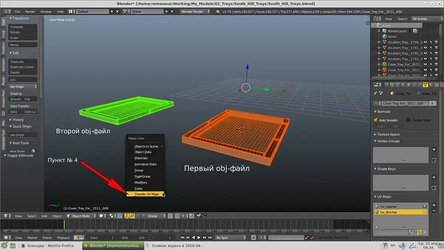The image size is (444, 250).
Task: Click the Delete button in the Edit panel
Action: coord(23,73)
